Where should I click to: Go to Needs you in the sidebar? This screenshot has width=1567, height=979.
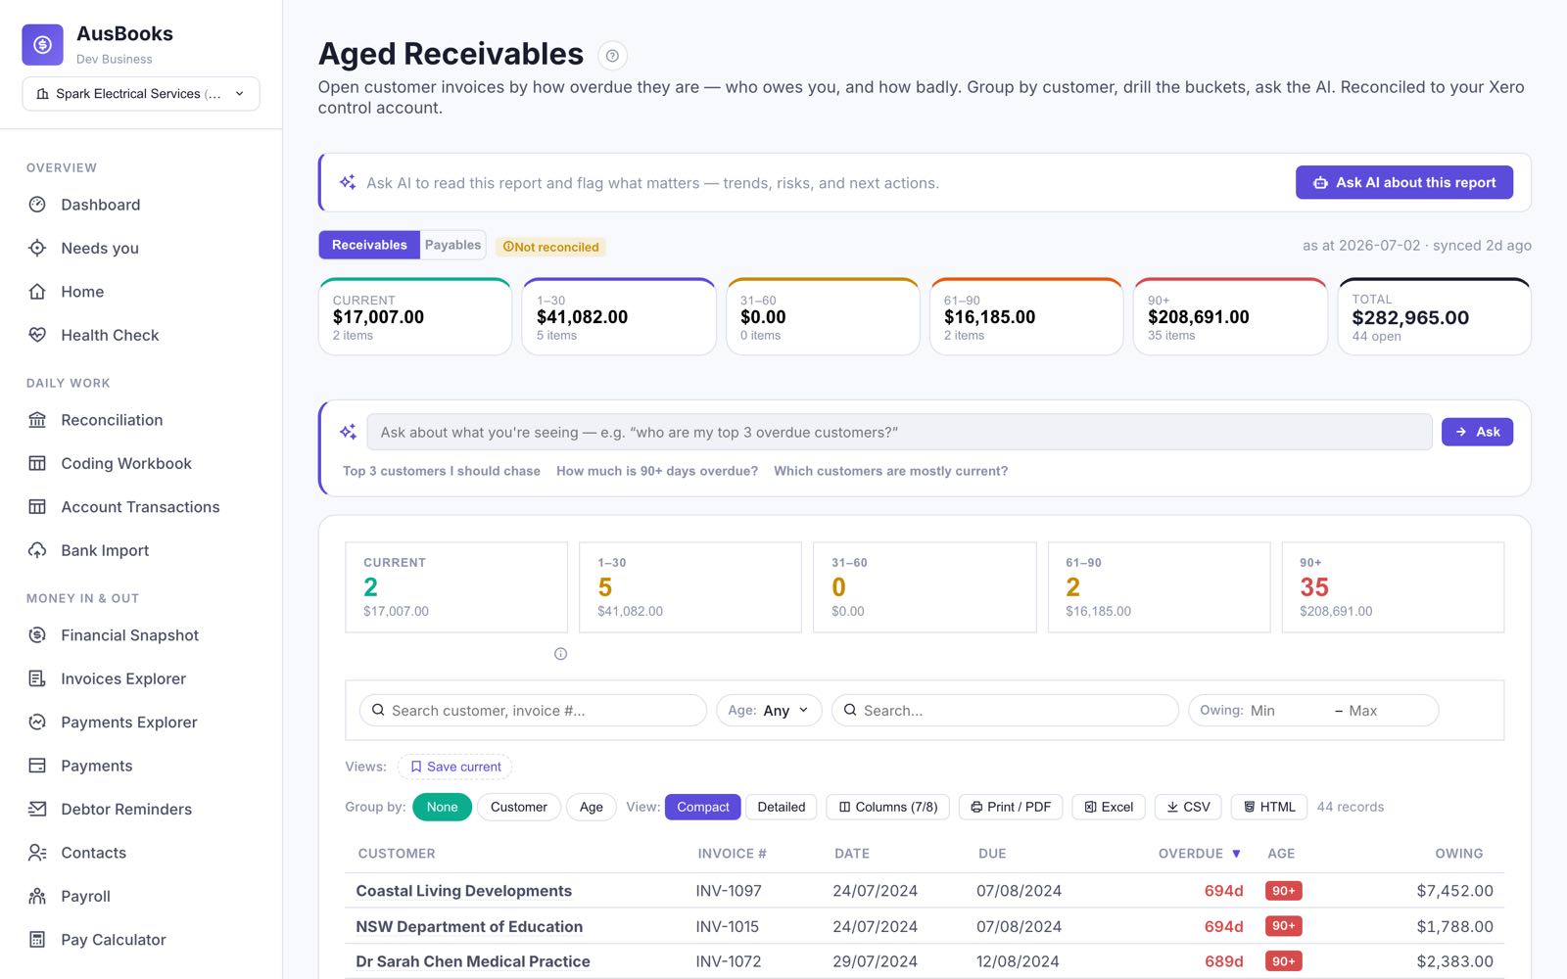100,248
